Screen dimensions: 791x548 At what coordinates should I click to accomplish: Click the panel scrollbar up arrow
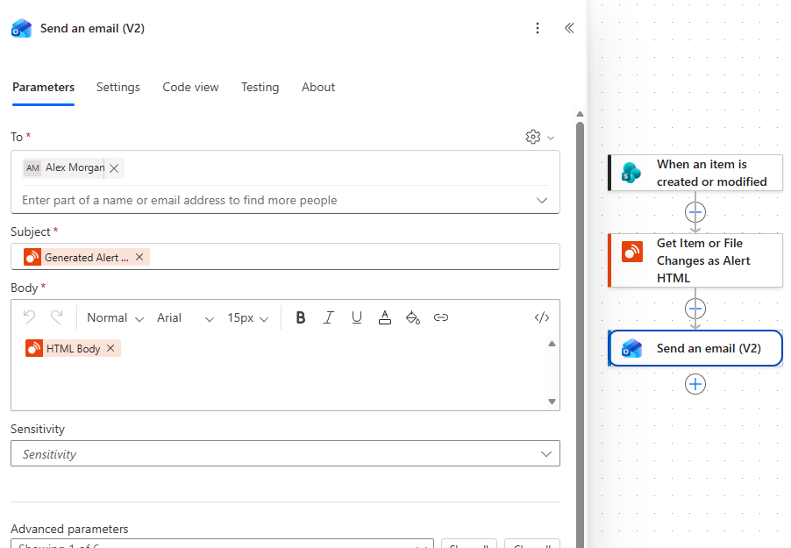pyautogui.click(x=581, y=114)
